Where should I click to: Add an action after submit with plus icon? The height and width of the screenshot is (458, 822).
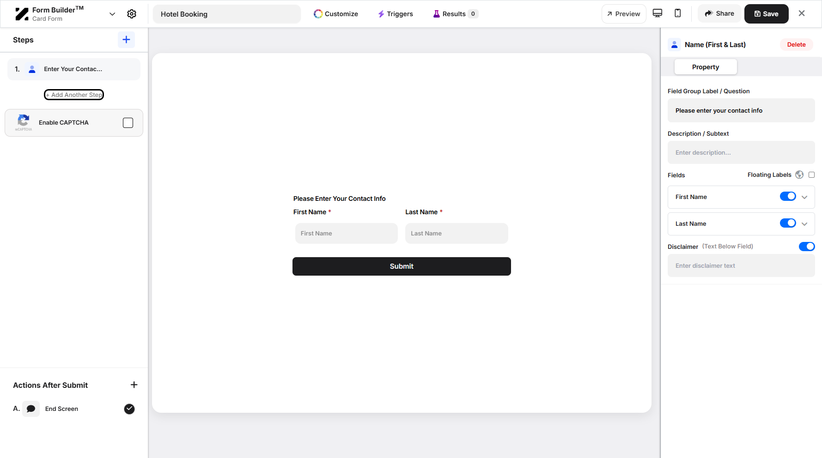(x=134, y=385)
